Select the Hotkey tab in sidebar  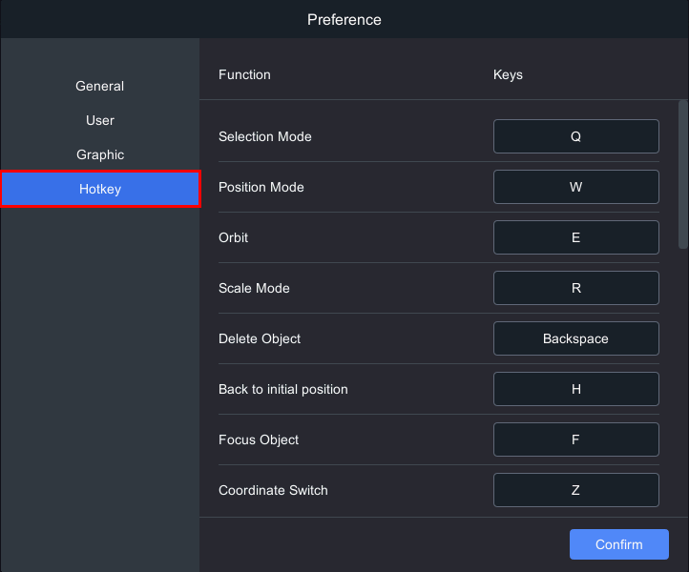tap(100, 189)
